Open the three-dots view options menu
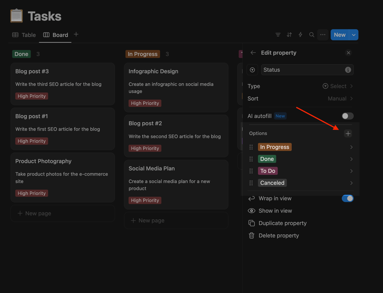 pyautogui.click(x=323, y=35)
